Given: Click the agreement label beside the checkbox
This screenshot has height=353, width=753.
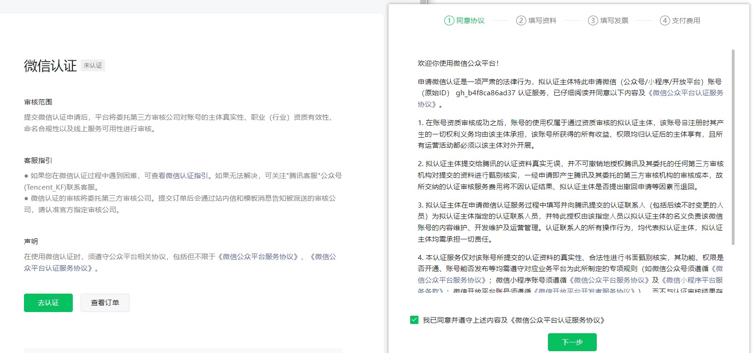Looking at the screenshot, I should point(514,320).
